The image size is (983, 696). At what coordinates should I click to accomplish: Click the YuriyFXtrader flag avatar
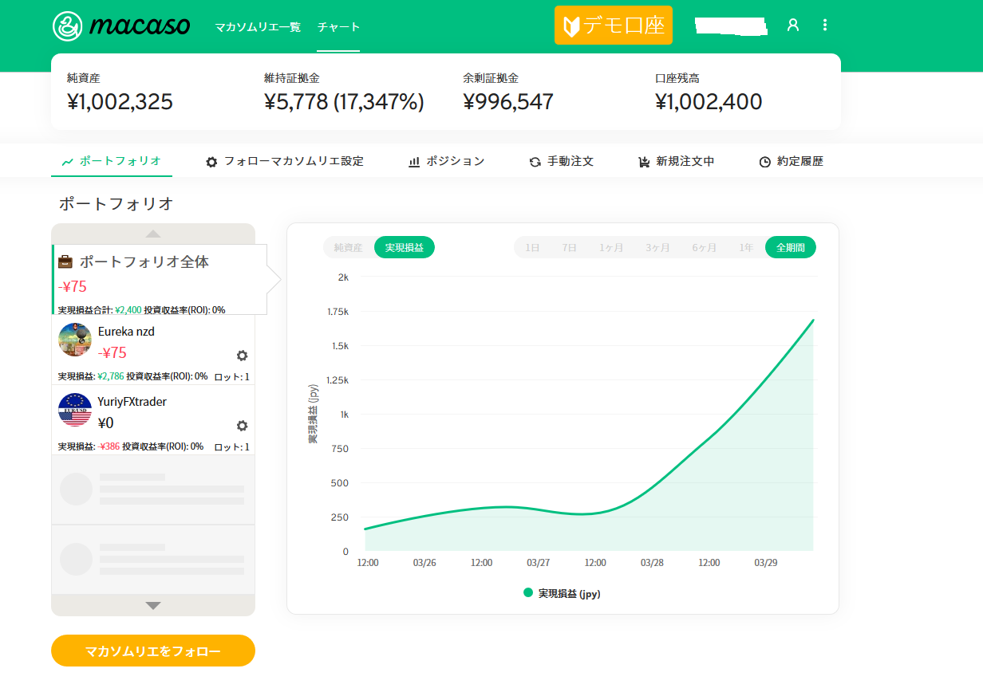(x=75, y=410)
